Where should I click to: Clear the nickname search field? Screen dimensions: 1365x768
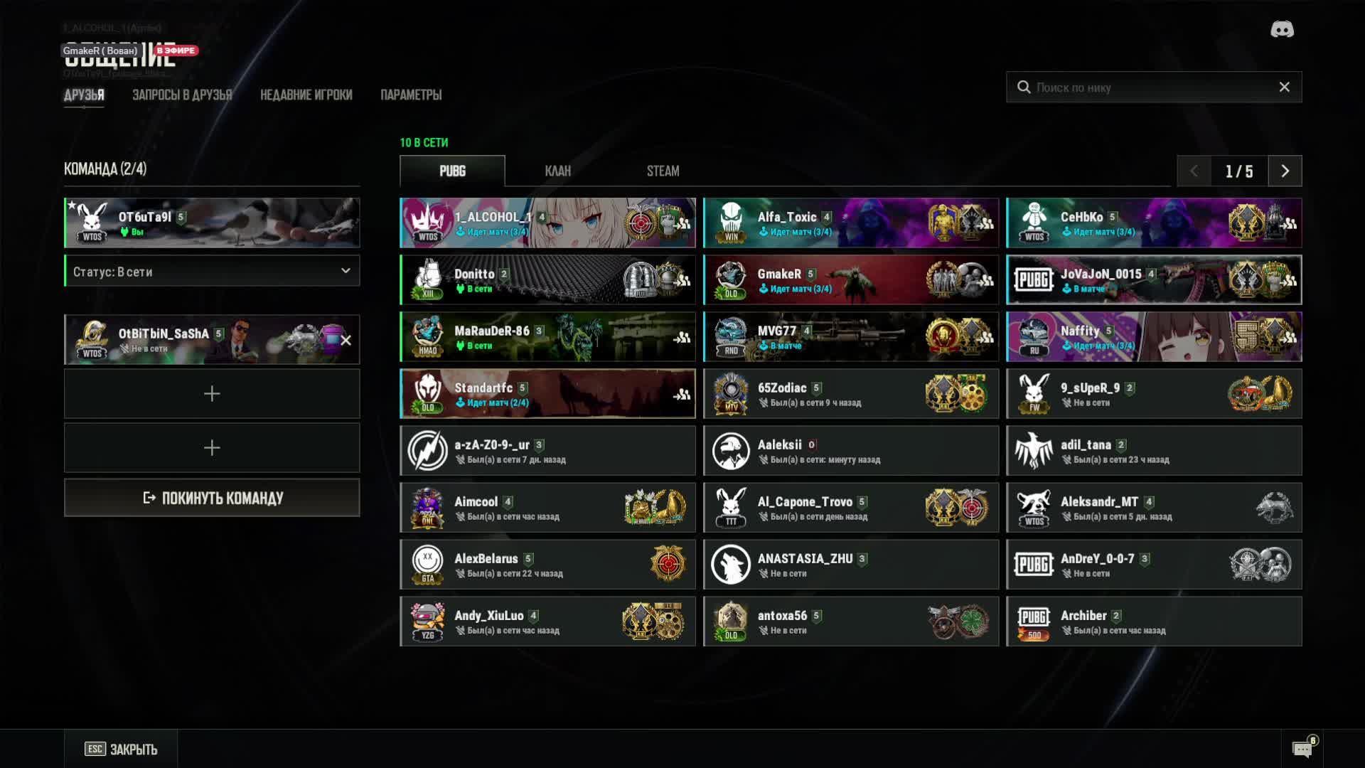[x=1284, y=87]
